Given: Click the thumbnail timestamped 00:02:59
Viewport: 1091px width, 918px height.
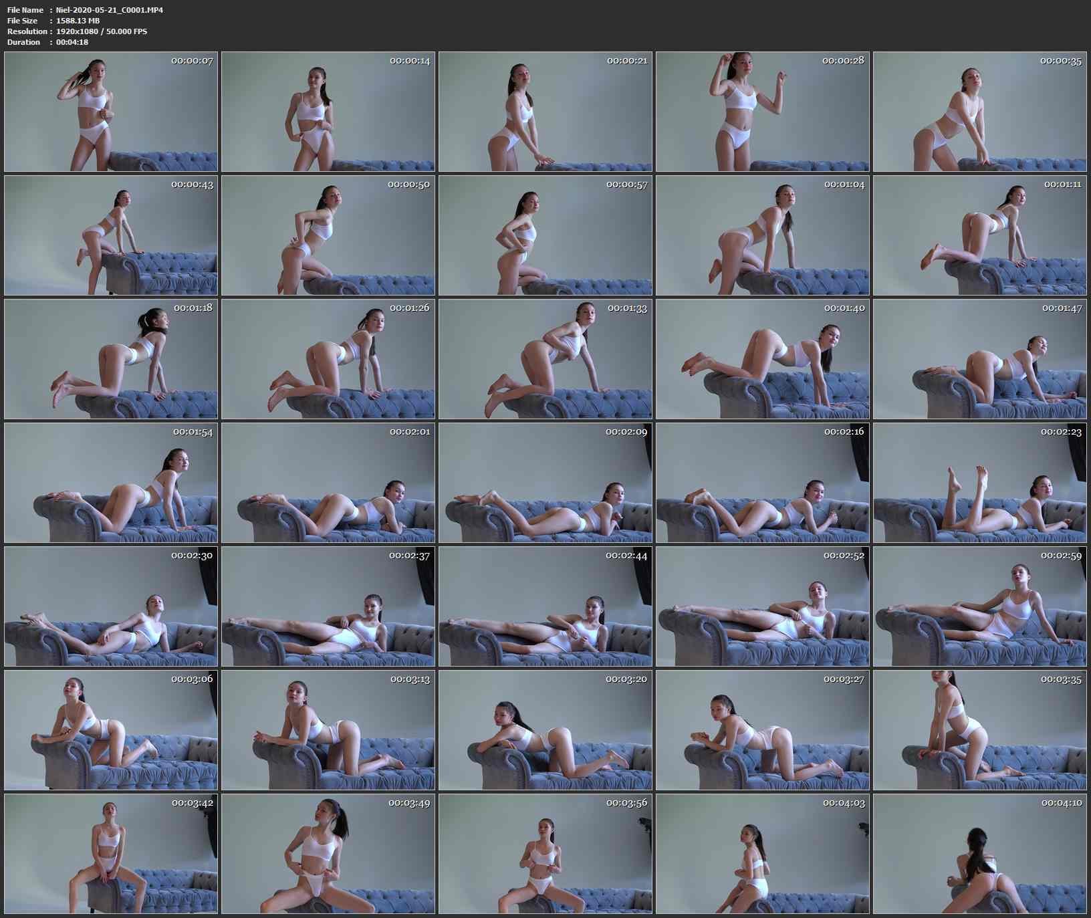Looking at the screenshot, I should coord(979,606).
